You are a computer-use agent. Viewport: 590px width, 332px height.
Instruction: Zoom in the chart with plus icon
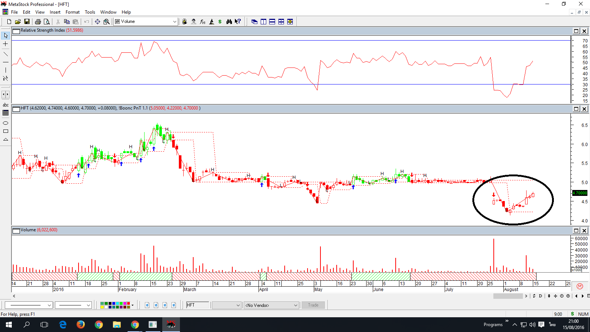click(568, 296)
